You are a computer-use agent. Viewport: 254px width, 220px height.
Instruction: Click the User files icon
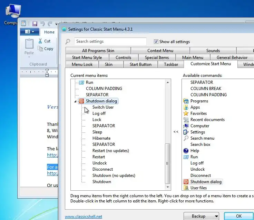coord(186,188)
